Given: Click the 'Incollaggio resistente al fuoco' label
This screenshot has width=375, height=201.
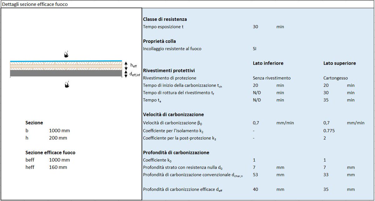Looking at the screenshot, I should [x=172, y=49].
